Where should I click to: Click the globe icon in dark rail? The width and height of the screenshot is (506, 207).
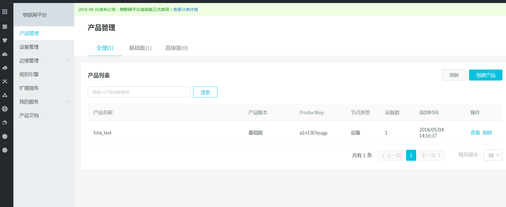click(5, 109)
